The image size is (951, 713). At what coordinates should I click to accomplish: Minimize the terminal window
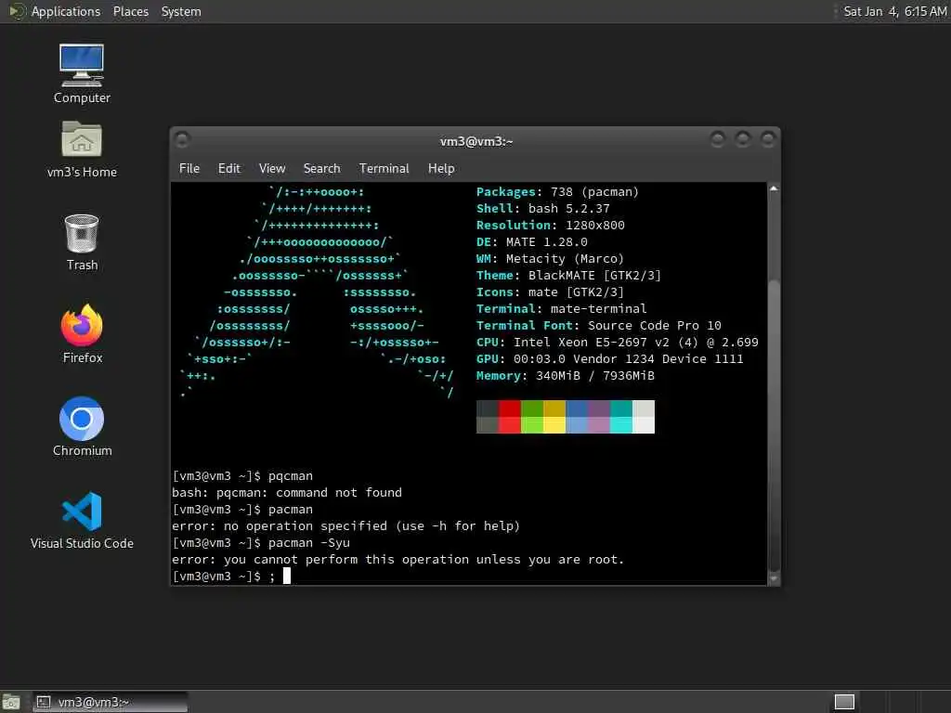718,140
